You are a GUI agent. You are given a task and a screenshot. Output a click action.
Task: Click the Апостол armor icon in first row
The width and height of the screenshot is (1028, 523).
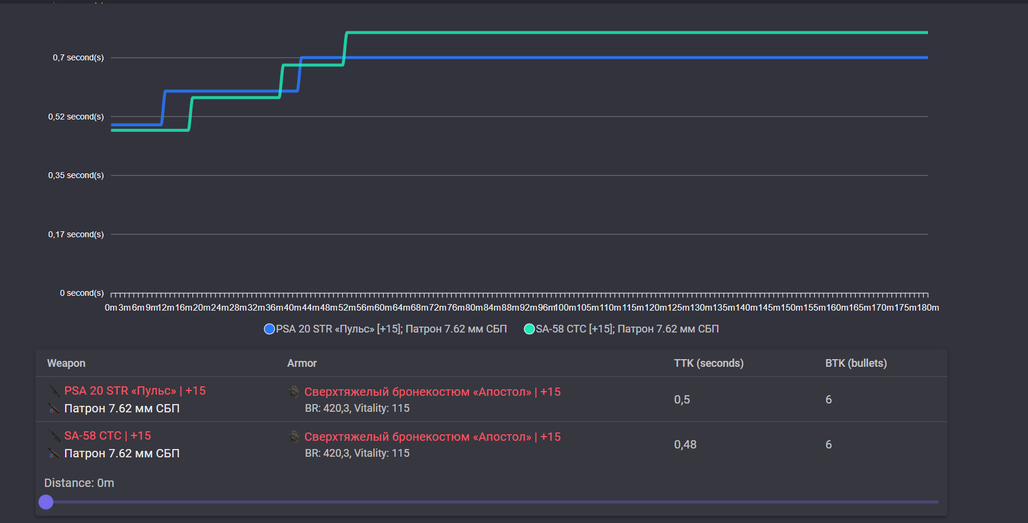point(294,392)
